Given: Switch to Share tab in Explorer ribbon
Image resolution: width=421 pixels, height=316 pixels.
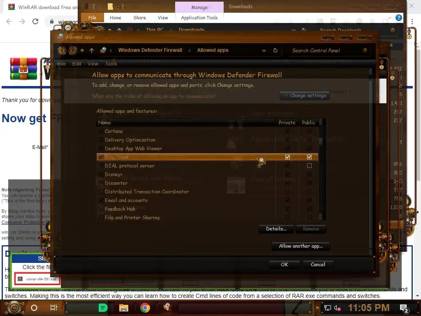Looking at the screenshot, I should tap(140, 18).
